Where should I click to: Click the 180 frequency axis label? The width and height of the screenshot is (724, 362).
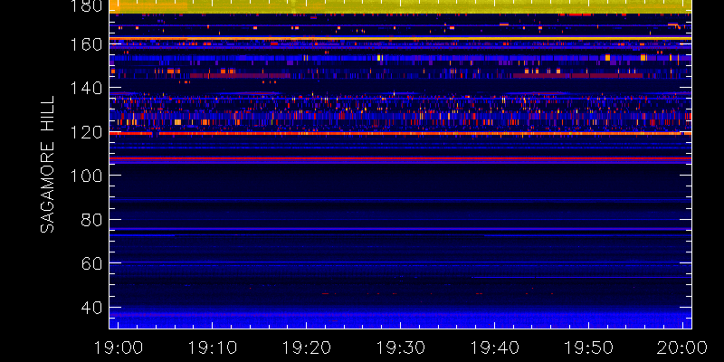pos(88,6)
